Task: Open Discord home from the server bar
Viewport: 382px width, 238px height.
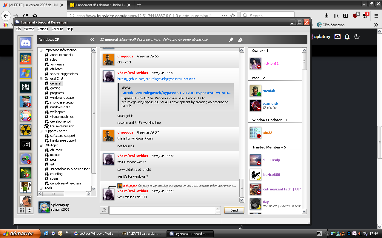Action: point(26,43)
